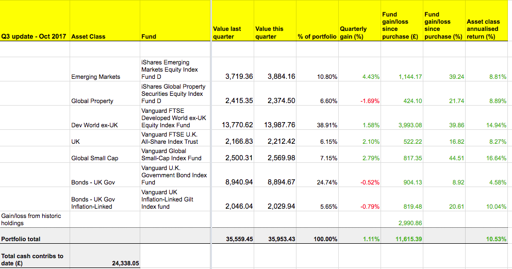Select the 'Portfolio total' row label
Image resolution: width=512 pixels, height=269 pixels.
[21, 239]
